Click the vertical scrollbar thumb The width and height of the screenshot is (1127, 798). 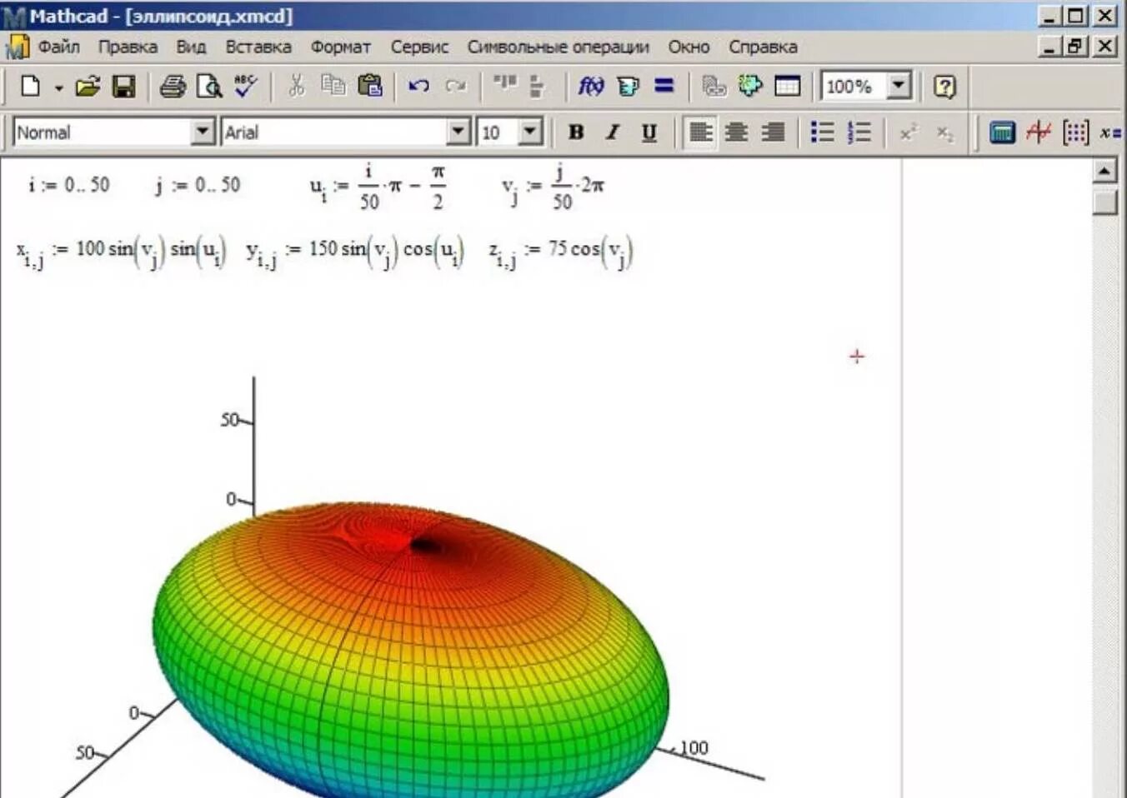1104,201
